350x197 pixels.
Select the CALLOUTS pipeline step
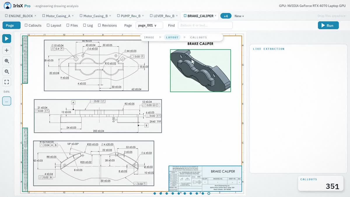(199, 37)
